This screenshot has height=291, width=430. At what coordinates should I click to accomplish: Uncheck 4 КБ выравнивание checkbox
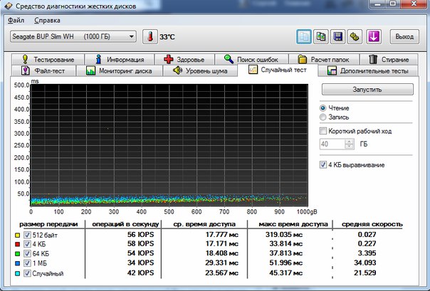(x=324, y=165)
